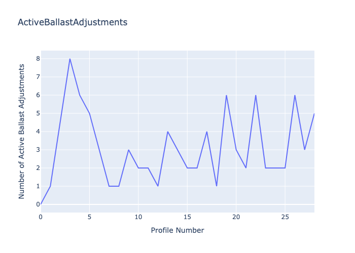Click the line peak at value 8
The image size is (355, 253).
click(x=70, y=59)
